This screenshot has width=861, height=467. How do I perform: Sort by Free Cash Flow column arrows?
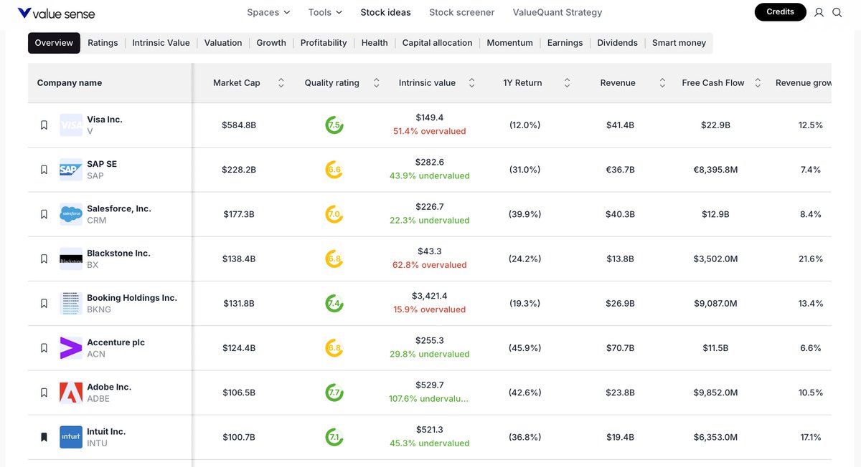758,83
